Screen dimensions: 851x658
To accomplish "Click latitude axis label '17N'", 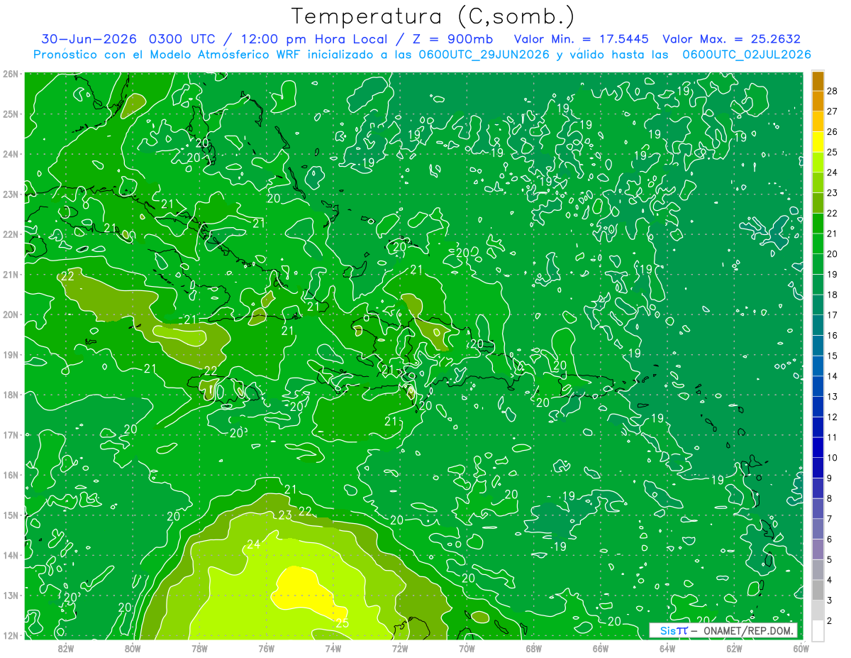I will click(x=10, y=434).
